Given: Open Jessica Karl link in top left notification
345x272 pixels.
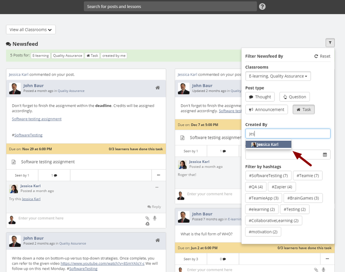Looking at the screenshot, I should click(x=19, y=75).
